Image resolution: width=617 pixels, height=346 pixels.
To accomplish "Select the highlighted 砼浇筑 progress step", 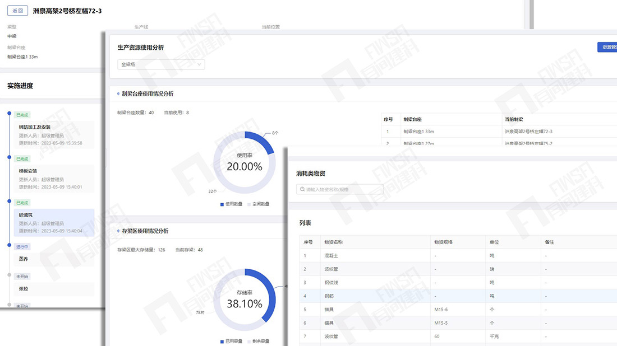I will point(54,223).
